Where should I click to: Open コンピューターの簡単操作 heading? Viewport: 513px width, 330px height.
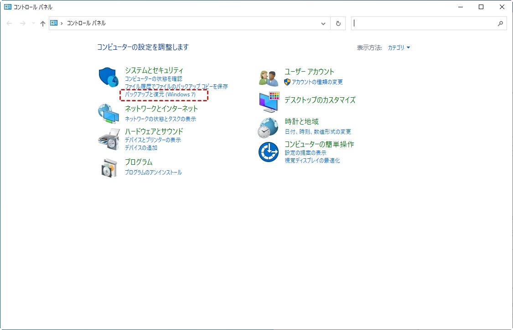(x=319, y=144)
